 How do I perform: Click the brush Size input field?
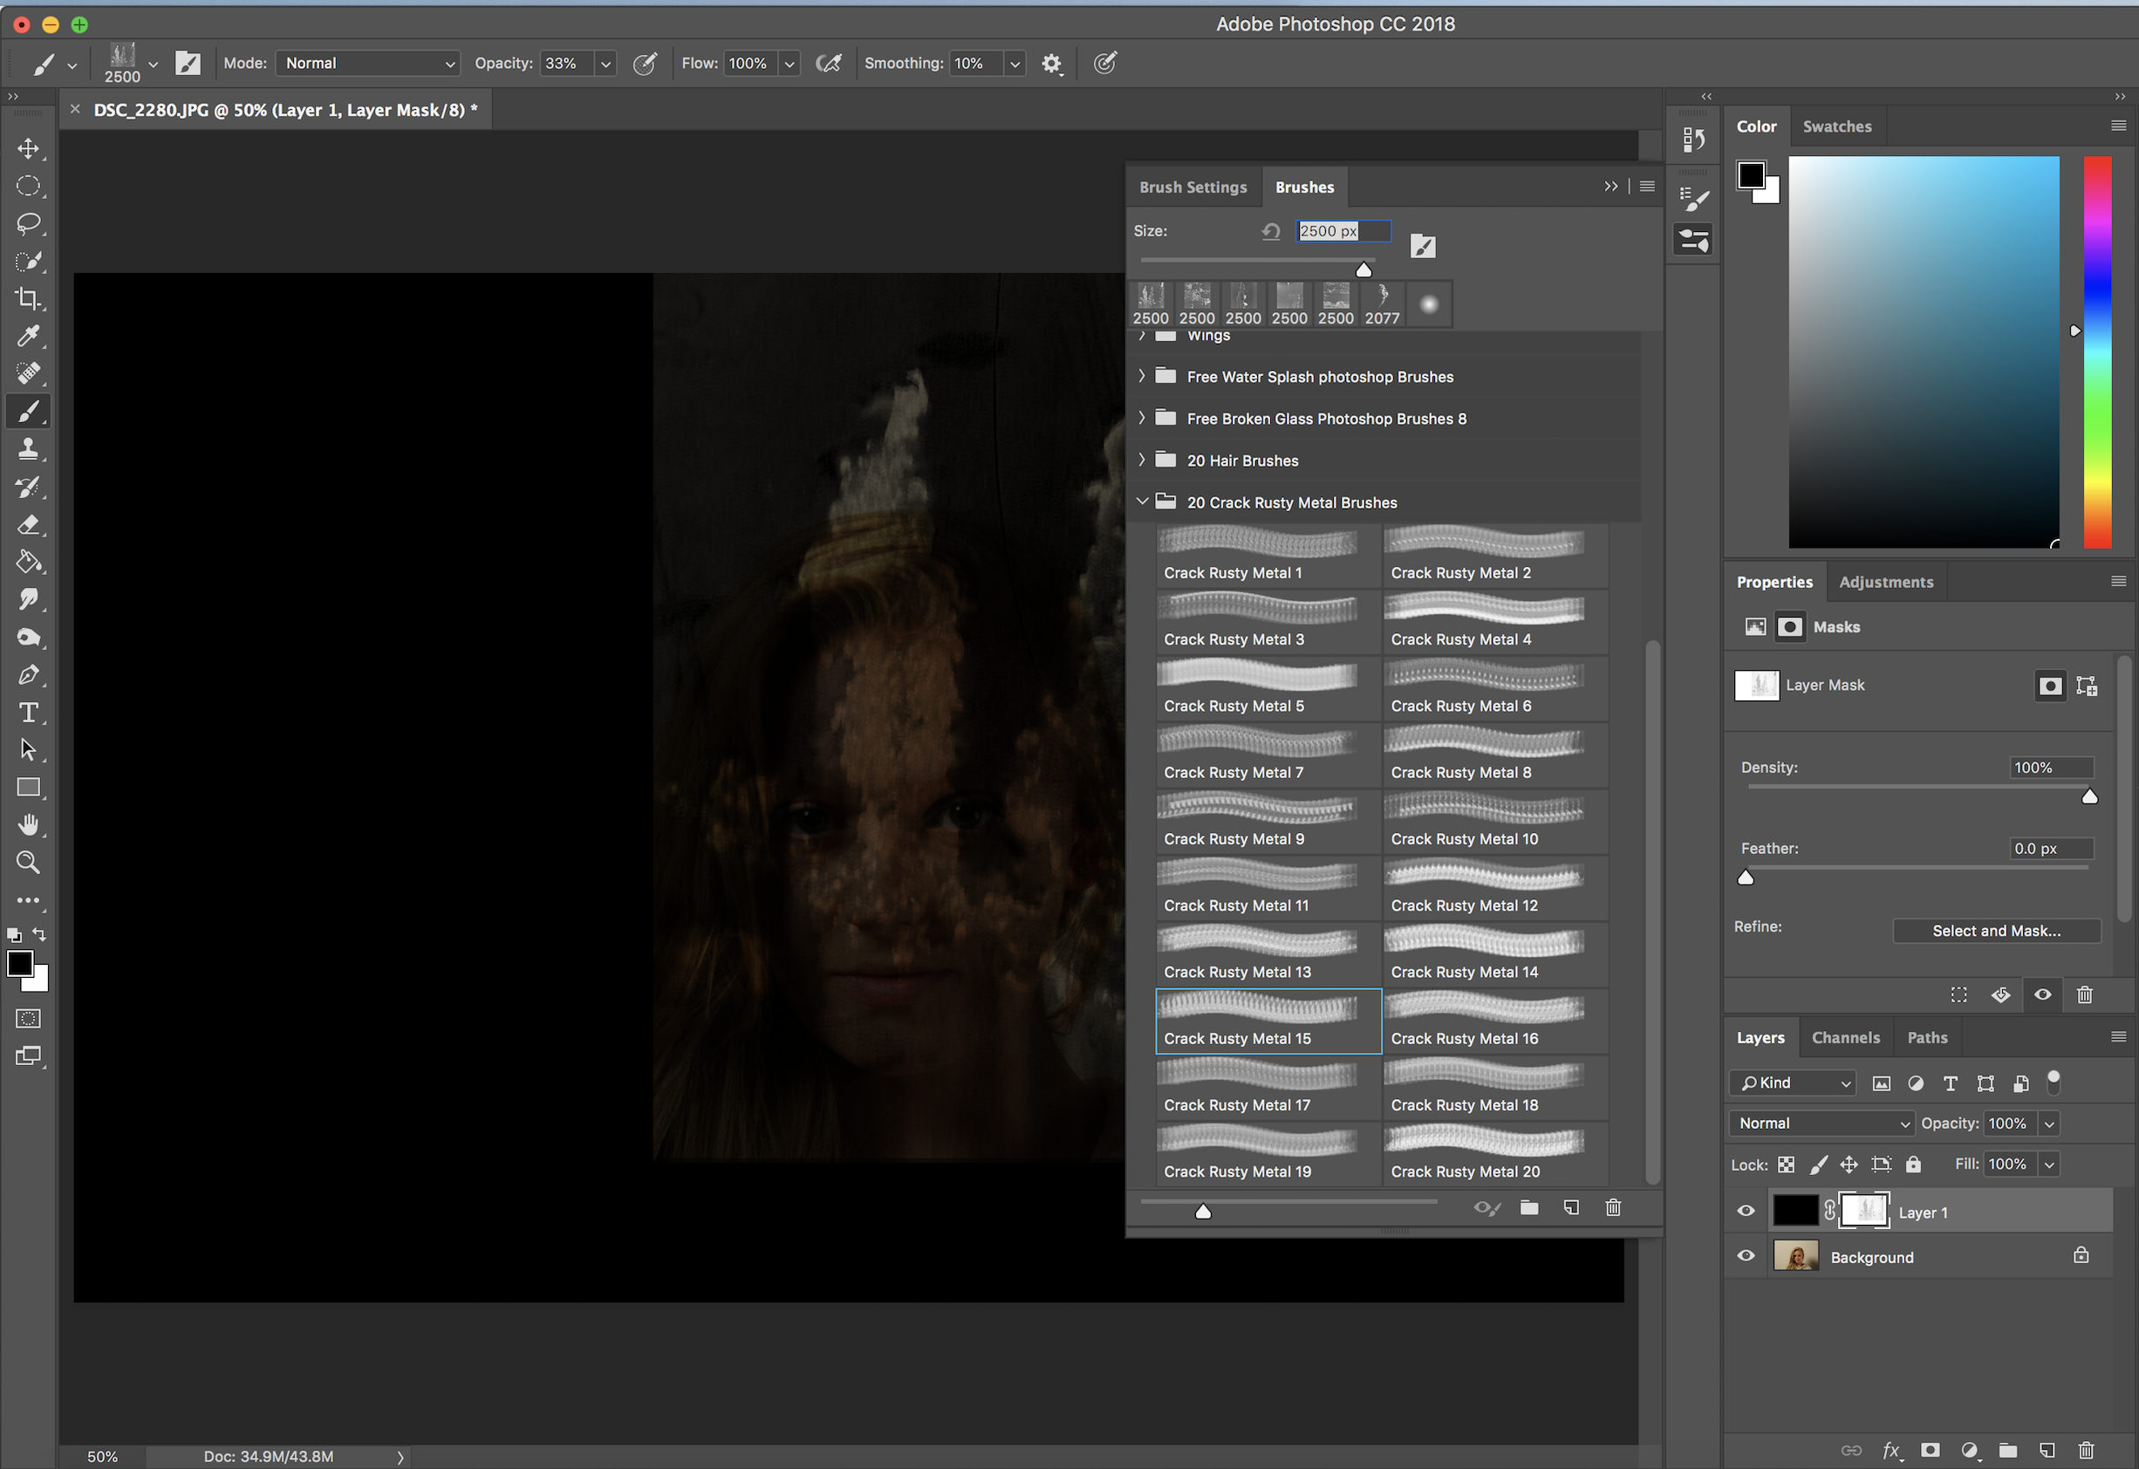1343,231
